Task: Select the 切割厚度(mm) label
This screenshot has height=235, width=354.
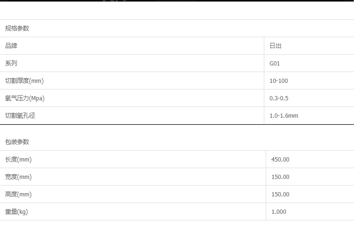Action: [24, 81]
